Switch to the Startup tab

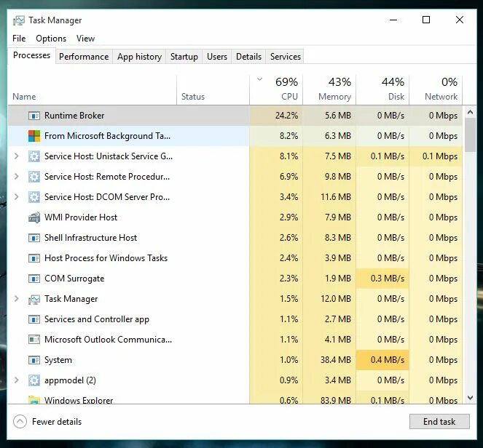[184, 57]
